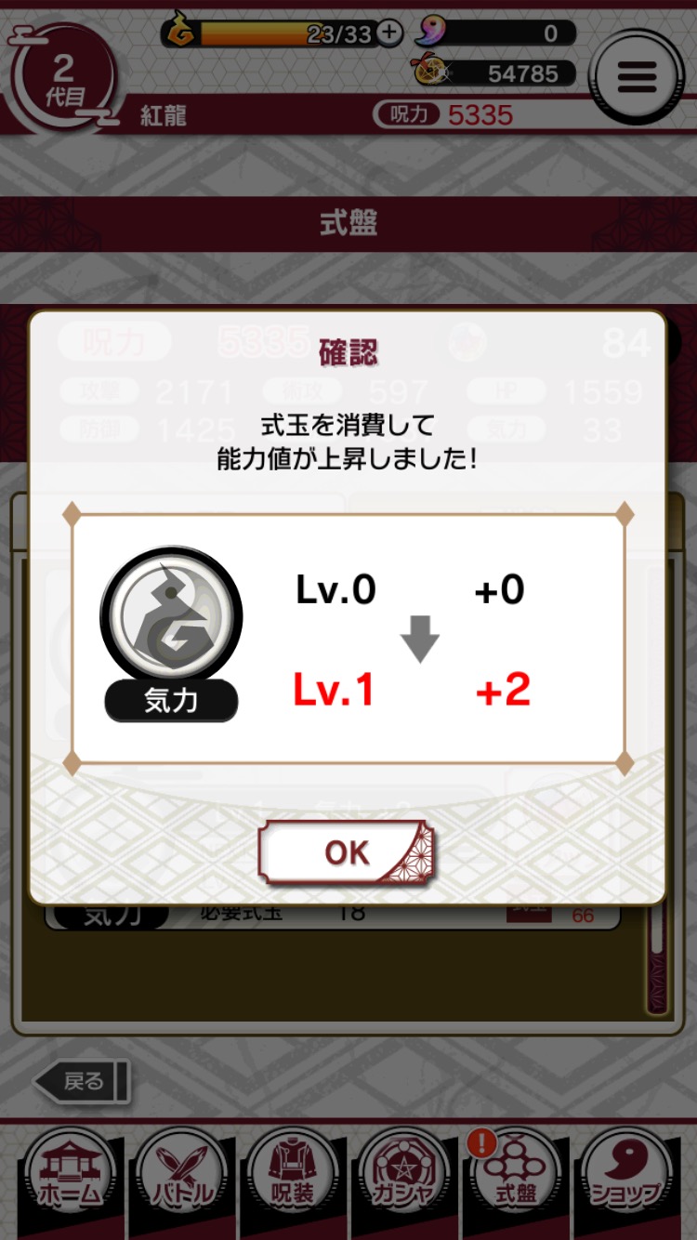This screenshot has width=697, height=1240.
Task: Tap the 戻る back button
Action: pos(82,1082)
